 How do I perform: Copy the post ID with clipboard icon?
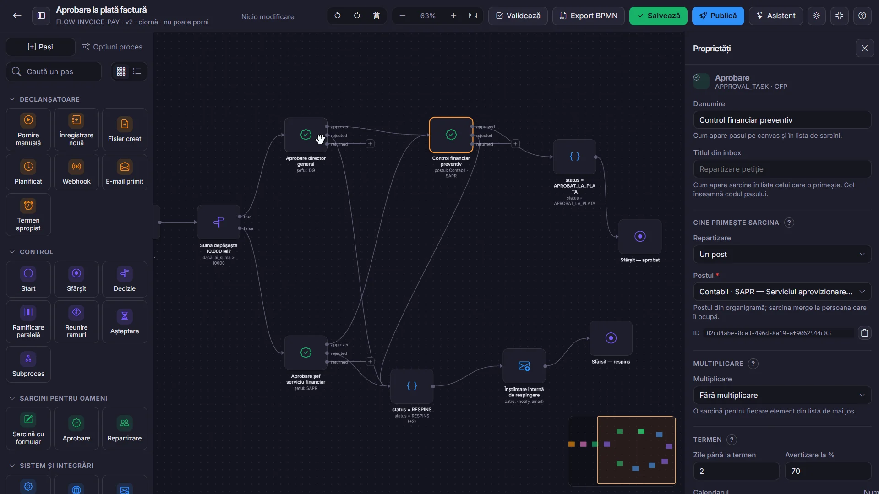pos(864,333)
